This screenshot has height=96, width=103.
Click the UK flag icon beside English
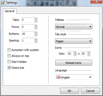[58, 77]
